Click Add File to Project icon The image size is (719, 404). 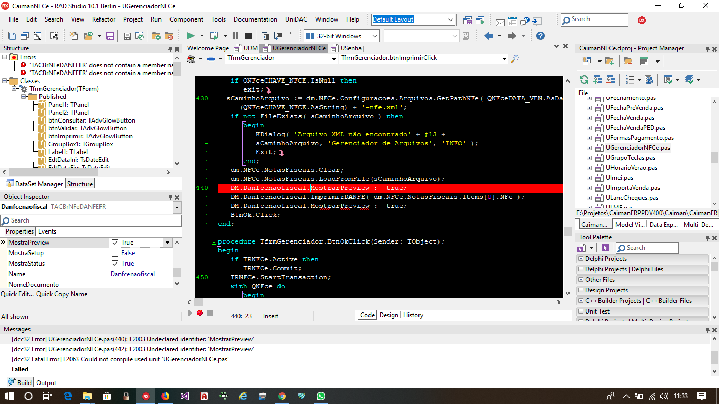tap(156, 36)
